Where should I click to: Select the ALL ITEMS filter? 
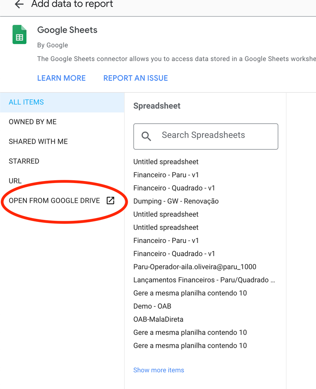click(x=62, y=102)
